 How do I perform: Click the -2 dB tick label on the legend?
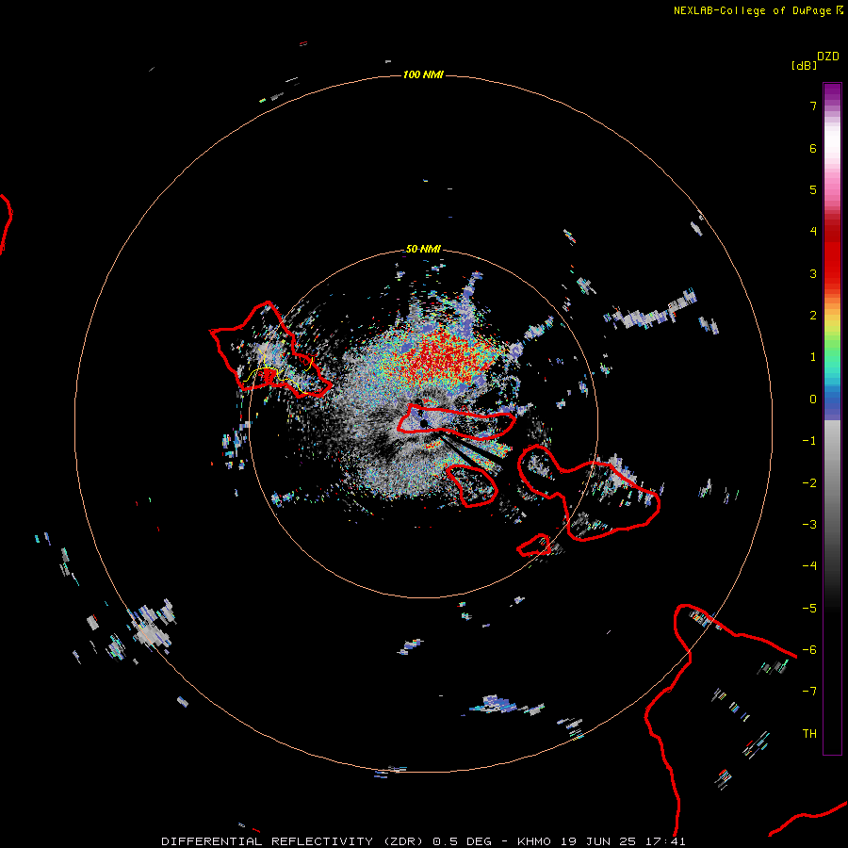coord(809,483)
